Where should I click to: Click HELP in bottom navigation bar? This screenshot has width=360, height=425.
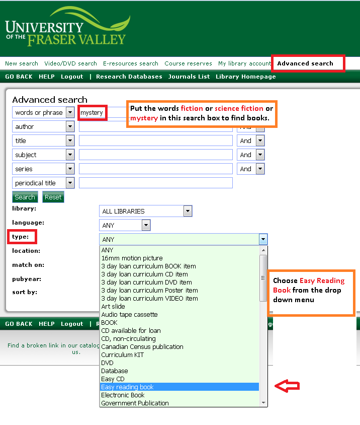tap(47, 324)
